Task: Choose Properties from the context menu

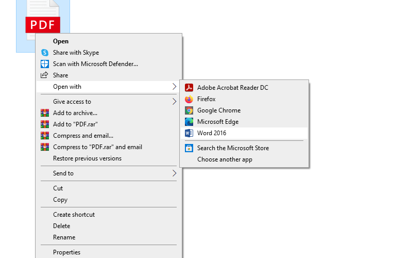Action: point(66,252)
